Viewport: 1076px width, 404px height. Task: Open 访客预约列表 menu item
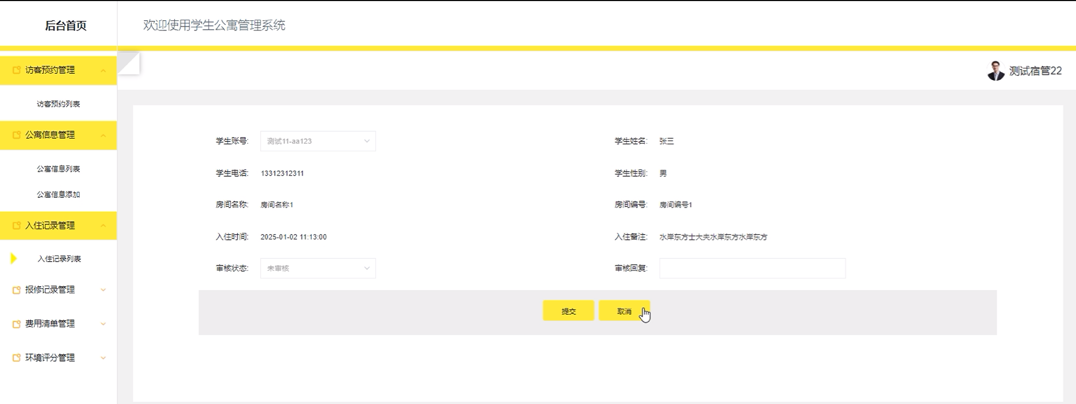tap(58, 104)
